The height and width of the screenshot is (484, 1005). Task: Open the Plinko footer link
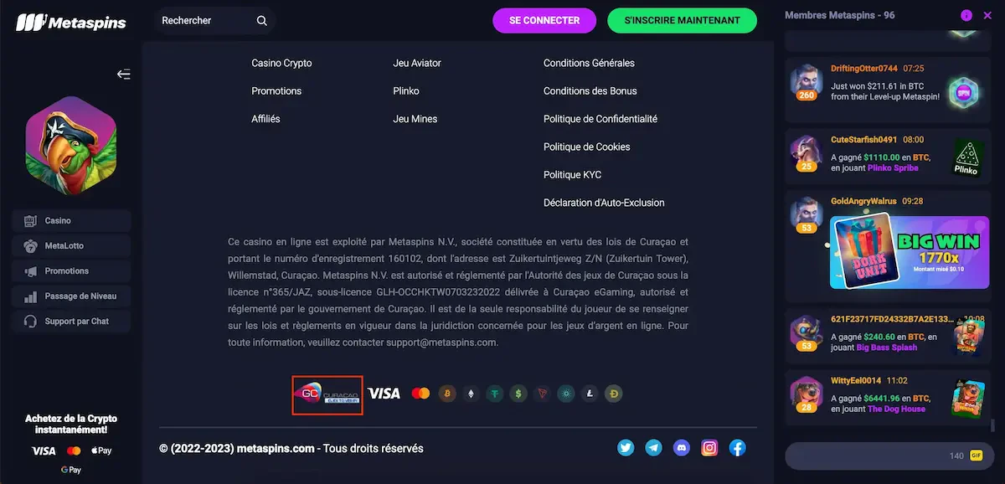point(406,90)
